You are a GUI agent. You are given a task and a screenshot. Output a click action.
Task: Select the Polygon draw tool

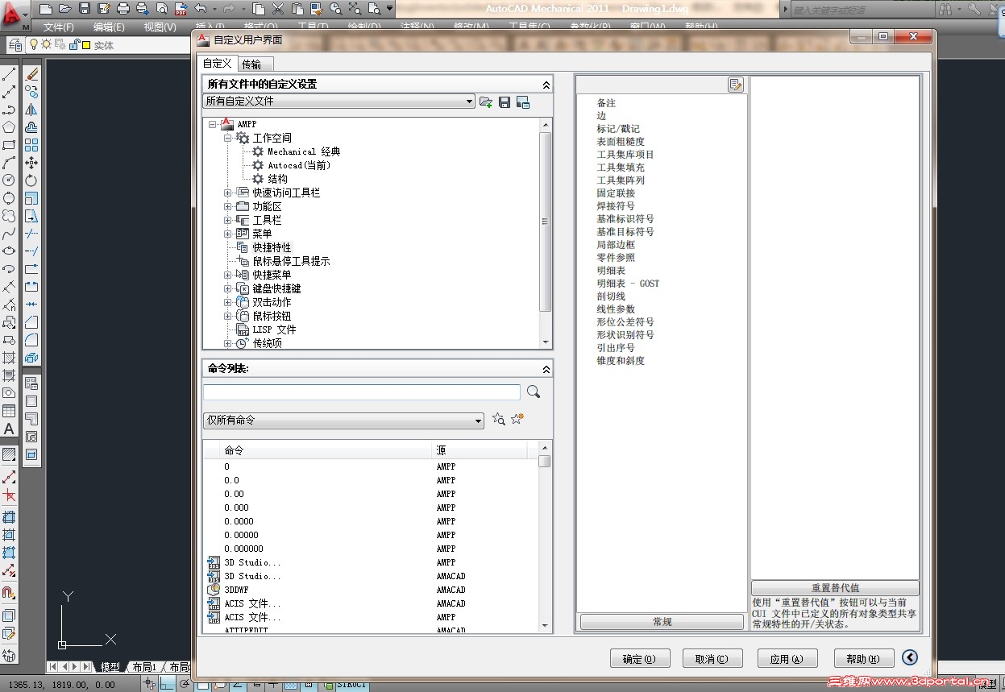point(9,127)
